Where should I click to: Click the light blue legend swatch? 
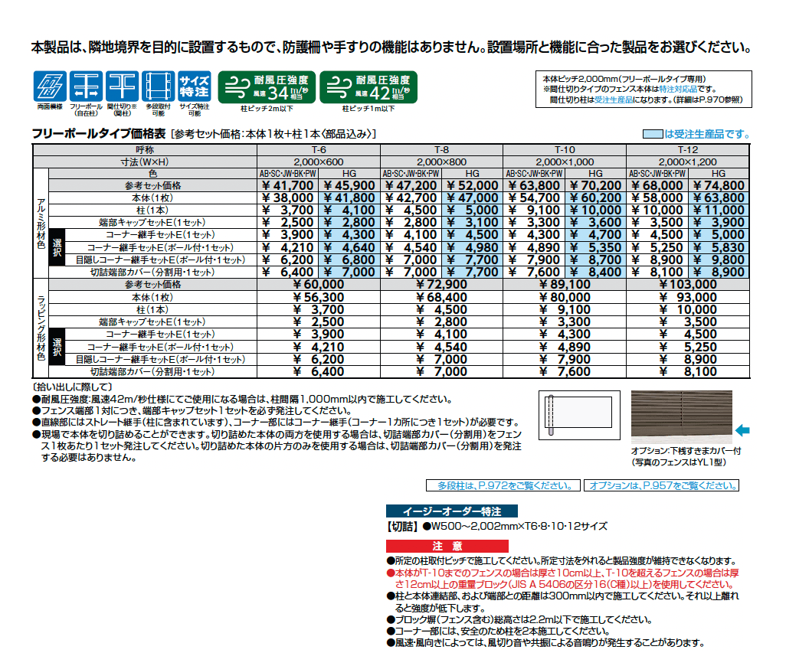pyautogui.click(x=653, y=134)
